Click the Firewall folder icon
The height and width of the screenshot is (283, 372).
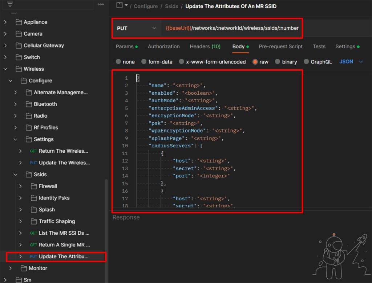point(34,186)
